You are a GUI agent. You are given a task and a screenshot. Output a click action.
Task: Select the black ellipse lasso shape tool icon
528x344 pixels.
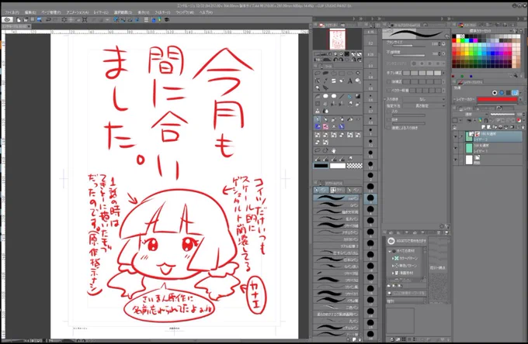coord(325,73)
